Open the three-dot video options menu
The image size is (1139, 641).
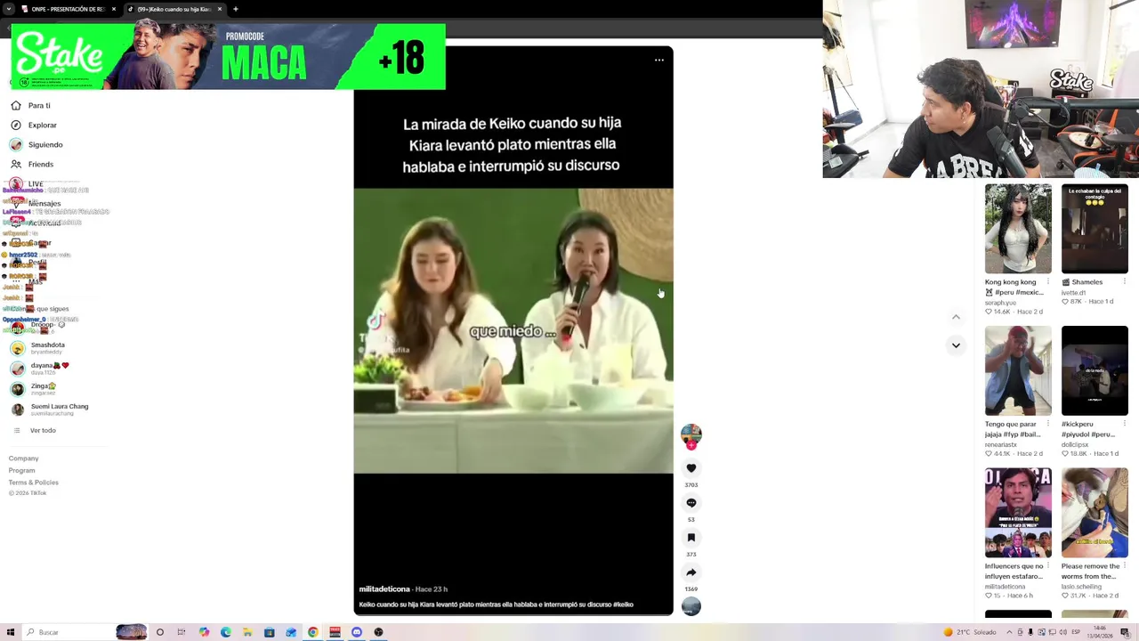659,61
